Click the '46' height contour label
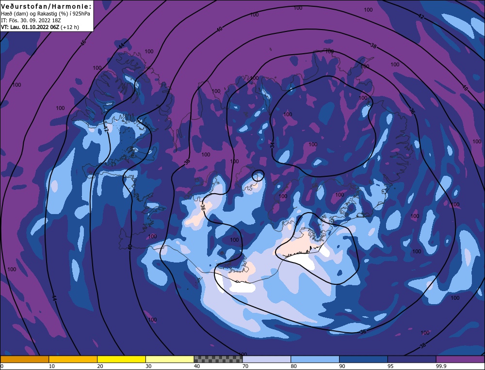The image size is (485, 370). (83, 43)
